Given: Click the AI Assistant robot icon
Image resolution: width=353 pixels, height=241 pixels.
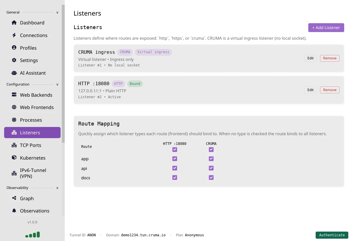Looking at the screenshot, I should pyautogui.click(x=14, y=73).
